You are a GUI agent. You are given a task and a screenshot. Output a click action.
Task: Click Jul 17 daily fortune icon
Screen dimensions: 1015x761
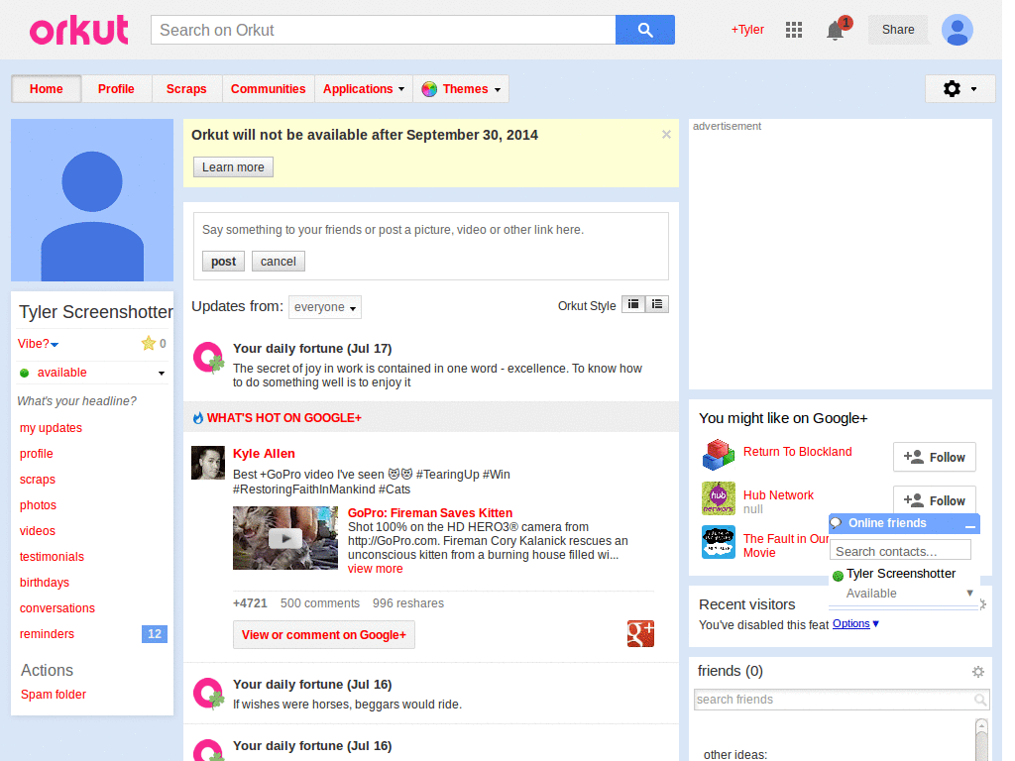pos(208,358)
